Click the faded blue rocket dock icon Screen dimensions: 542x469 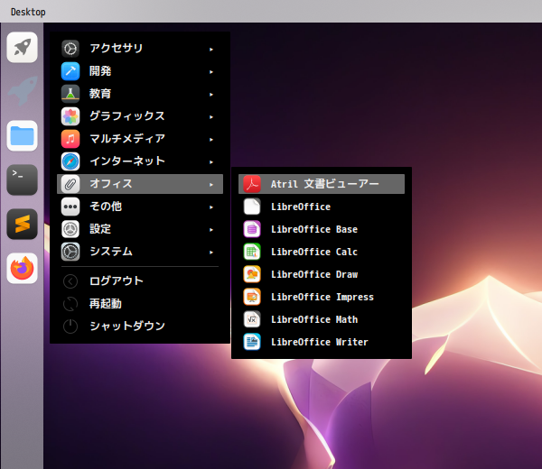coord(22,91)
